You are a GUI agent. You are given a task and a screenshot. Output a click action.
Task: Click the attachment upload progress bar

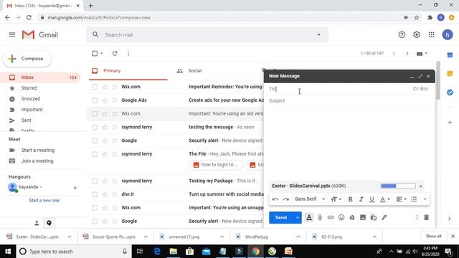point(398,186)
